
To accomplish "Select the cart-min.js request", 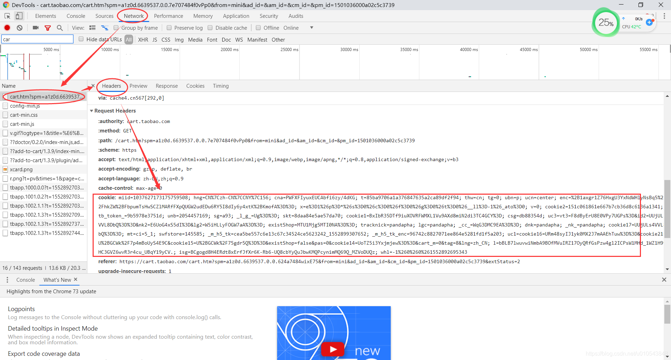I will click(43, 124).
